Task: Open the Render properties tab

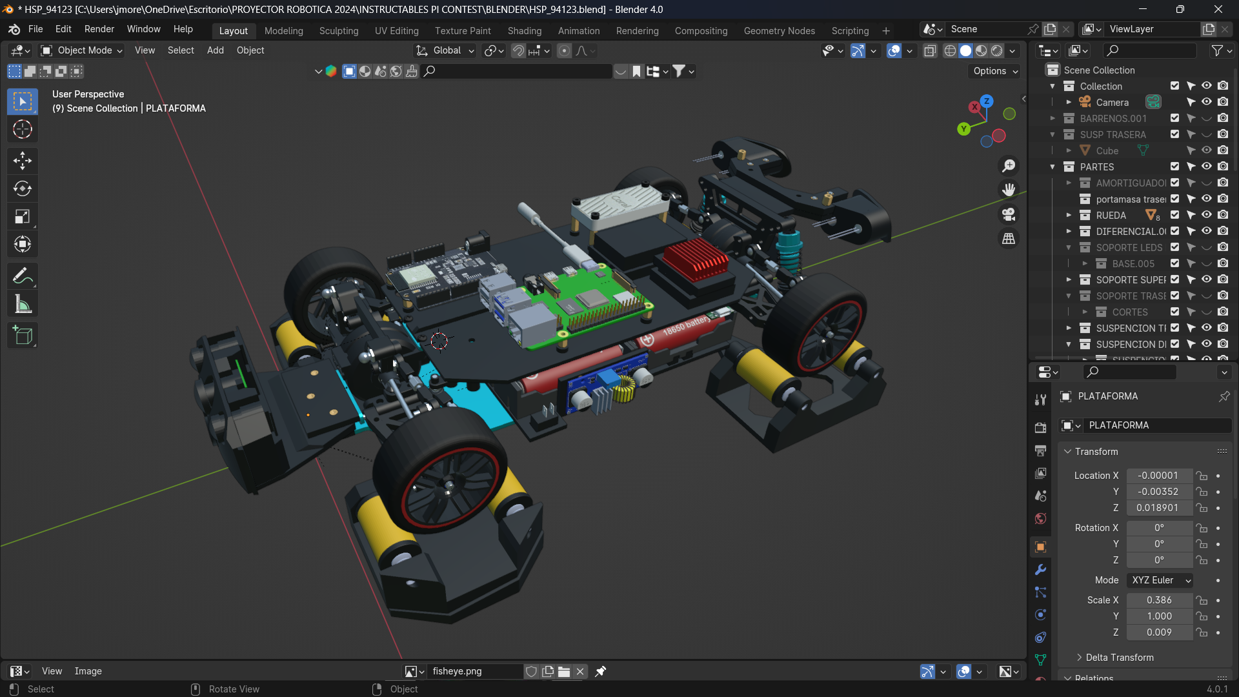Action: click(x=1040, y=428)
